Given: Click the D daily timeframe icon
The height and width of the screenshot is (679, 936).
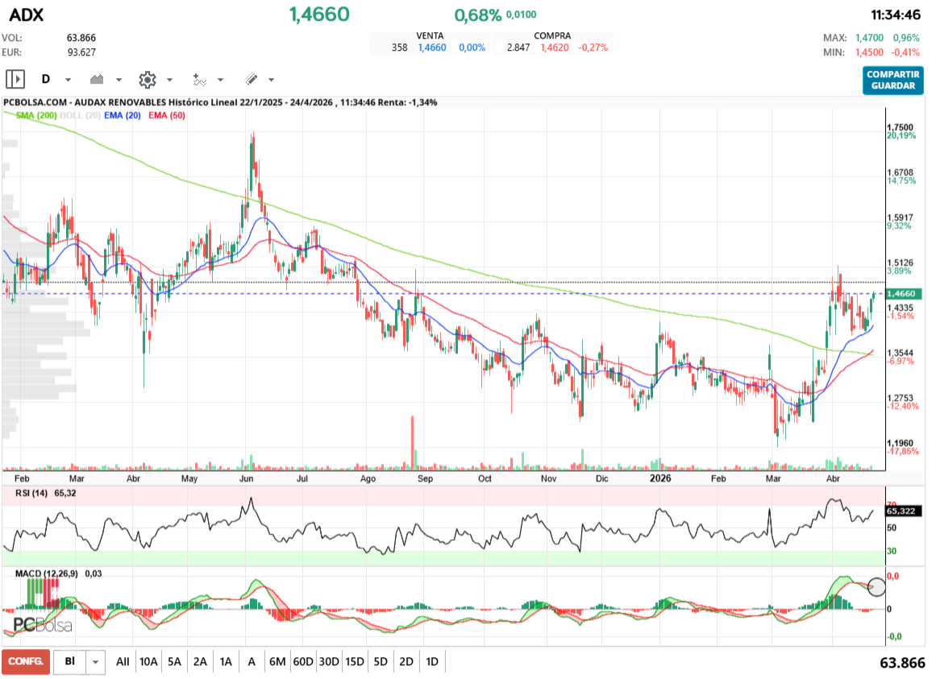Looking at the screenshot, I should click(46, 79).
